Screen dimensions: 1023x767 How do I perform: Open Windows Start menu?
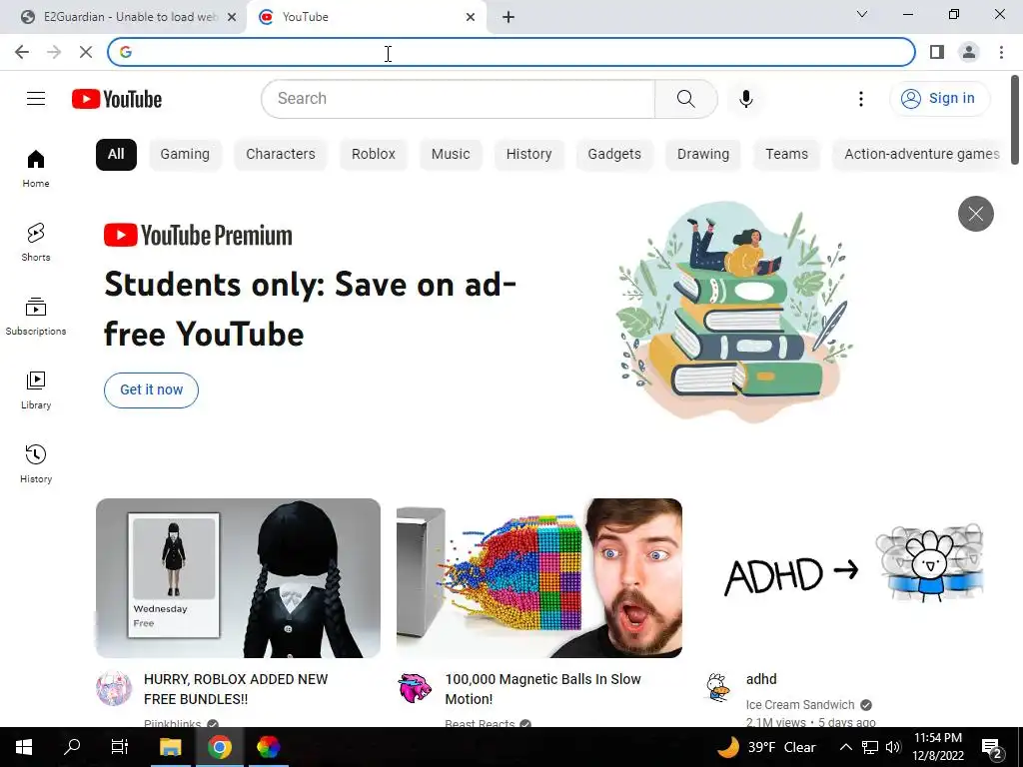click(x=24, y=747)
